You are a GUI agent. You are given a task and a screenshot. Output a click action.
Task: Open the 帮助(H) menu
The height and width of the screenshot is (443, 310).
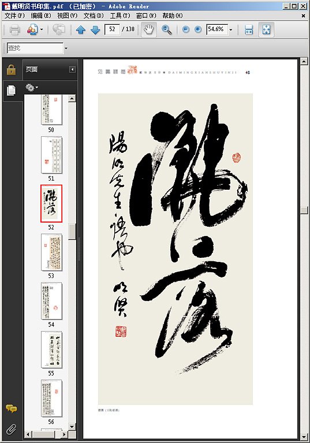pos(172,16)
